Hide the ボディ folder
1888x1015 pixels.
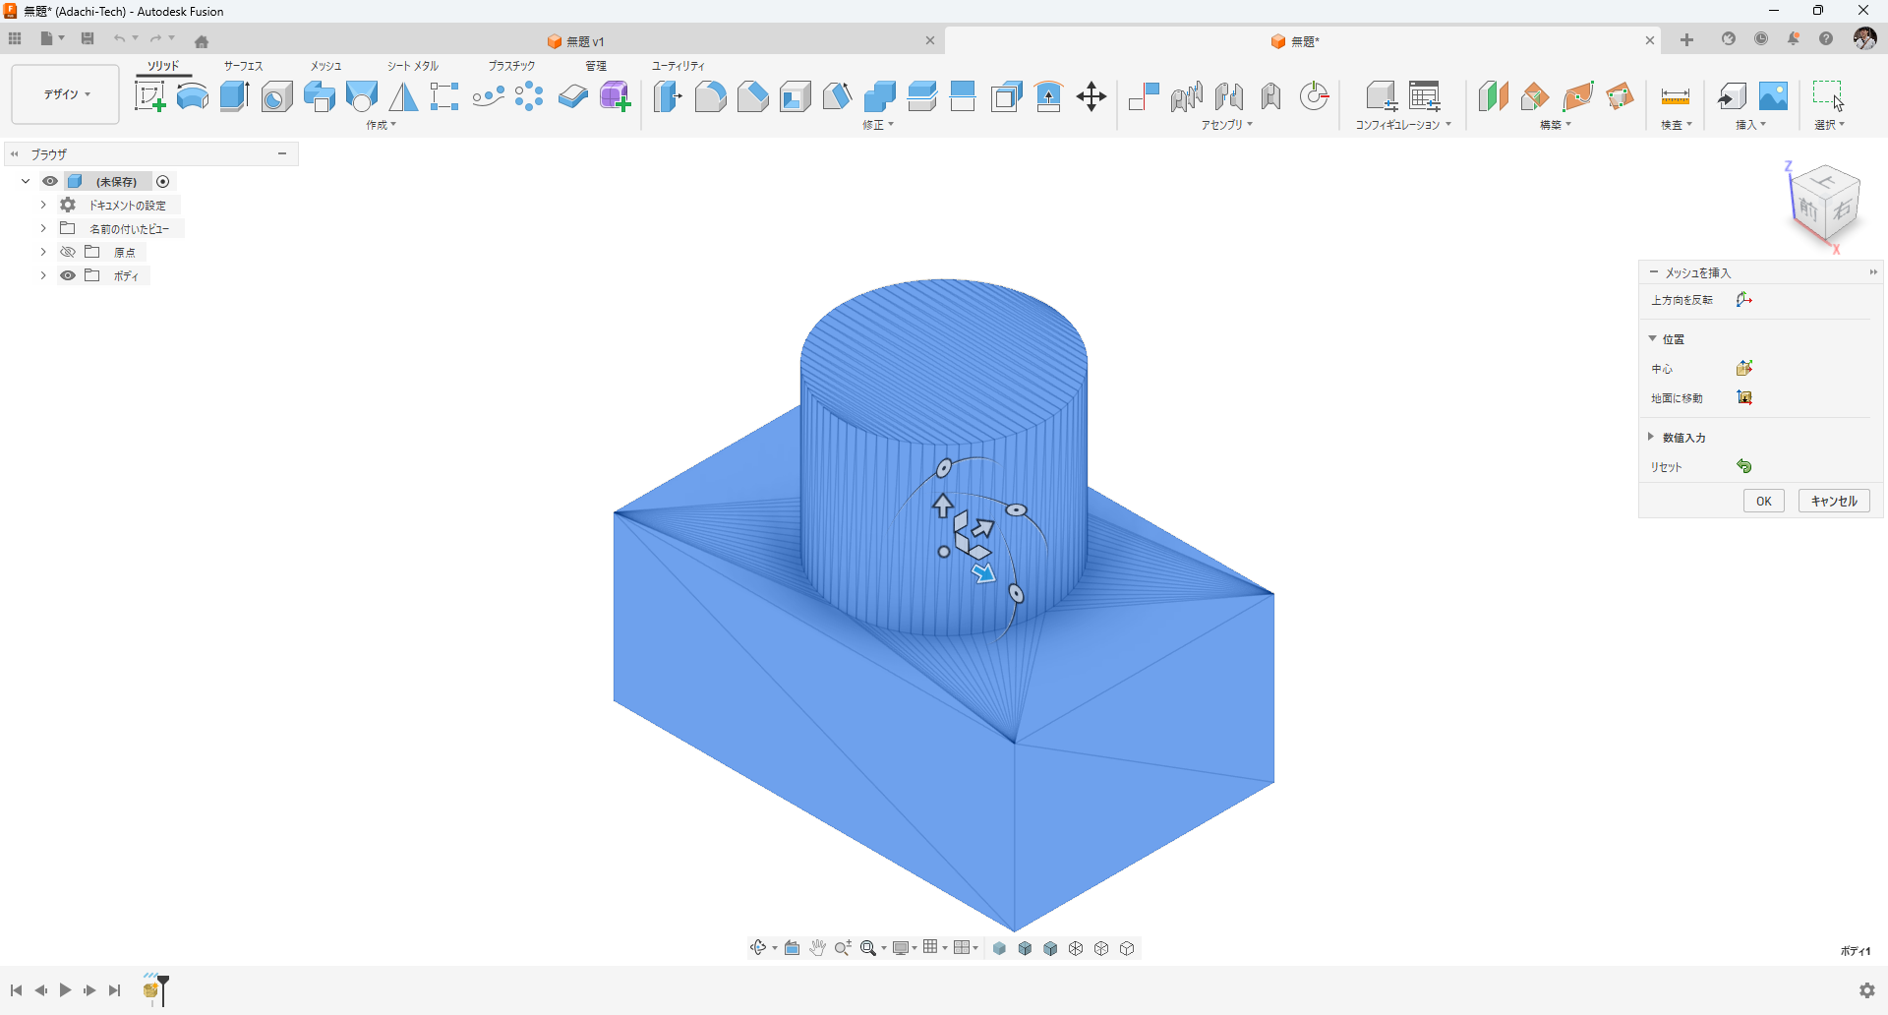[68, 275]
